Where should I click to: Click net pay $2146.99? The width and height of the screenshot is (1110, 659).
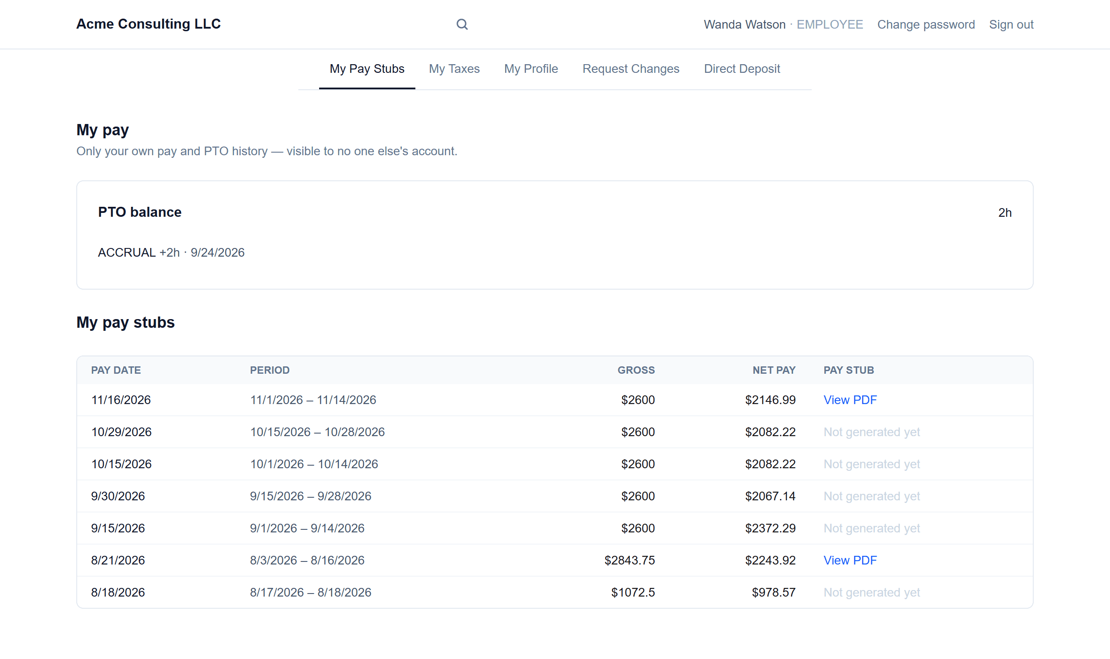pyautogui.click(x=770, y=400)
